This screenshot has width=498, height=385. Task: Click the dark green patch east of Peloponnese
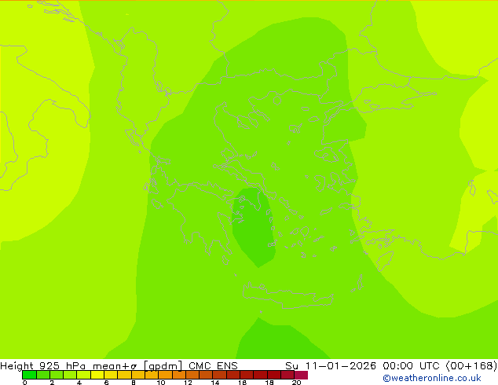[x=254, y=227]
